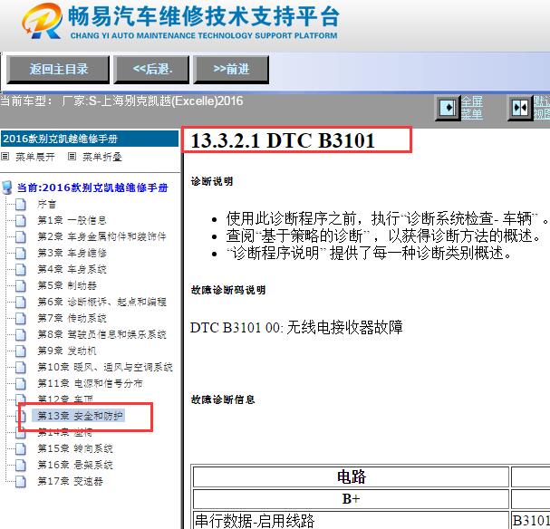Open 第3章 车身维修

(72, 253)
